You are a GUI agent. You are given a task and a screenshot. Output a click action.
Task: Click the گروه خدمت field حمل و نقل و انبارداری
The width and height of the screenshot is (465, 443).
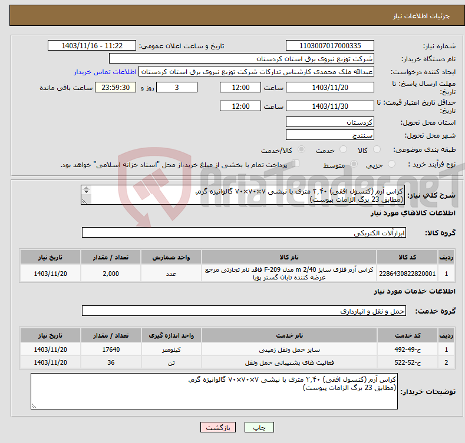pyautogui.click(x=244, y=311)
